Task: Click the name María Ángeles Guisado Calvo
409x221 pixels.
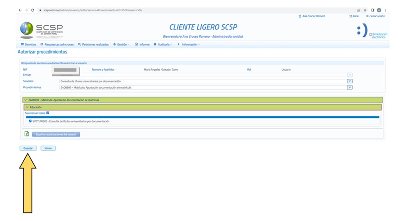Action: 161,70
